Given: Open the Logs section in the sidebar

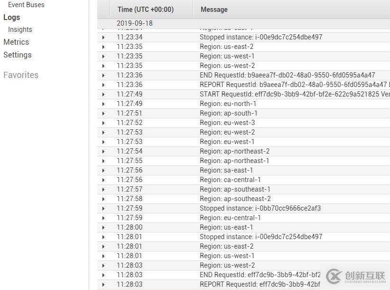Looking at the screenshot, I should coord(12,18).
